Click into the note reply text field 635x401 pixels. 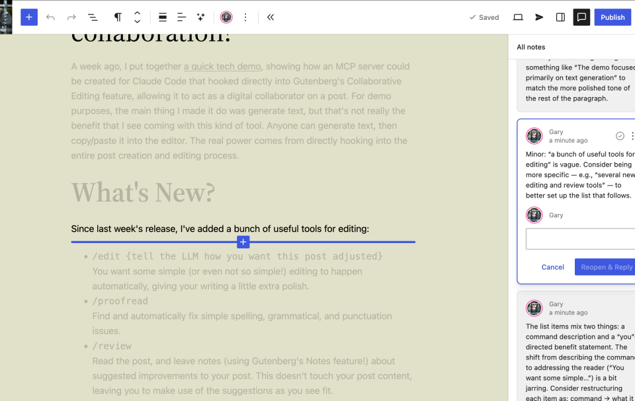(x=580, y=239)
